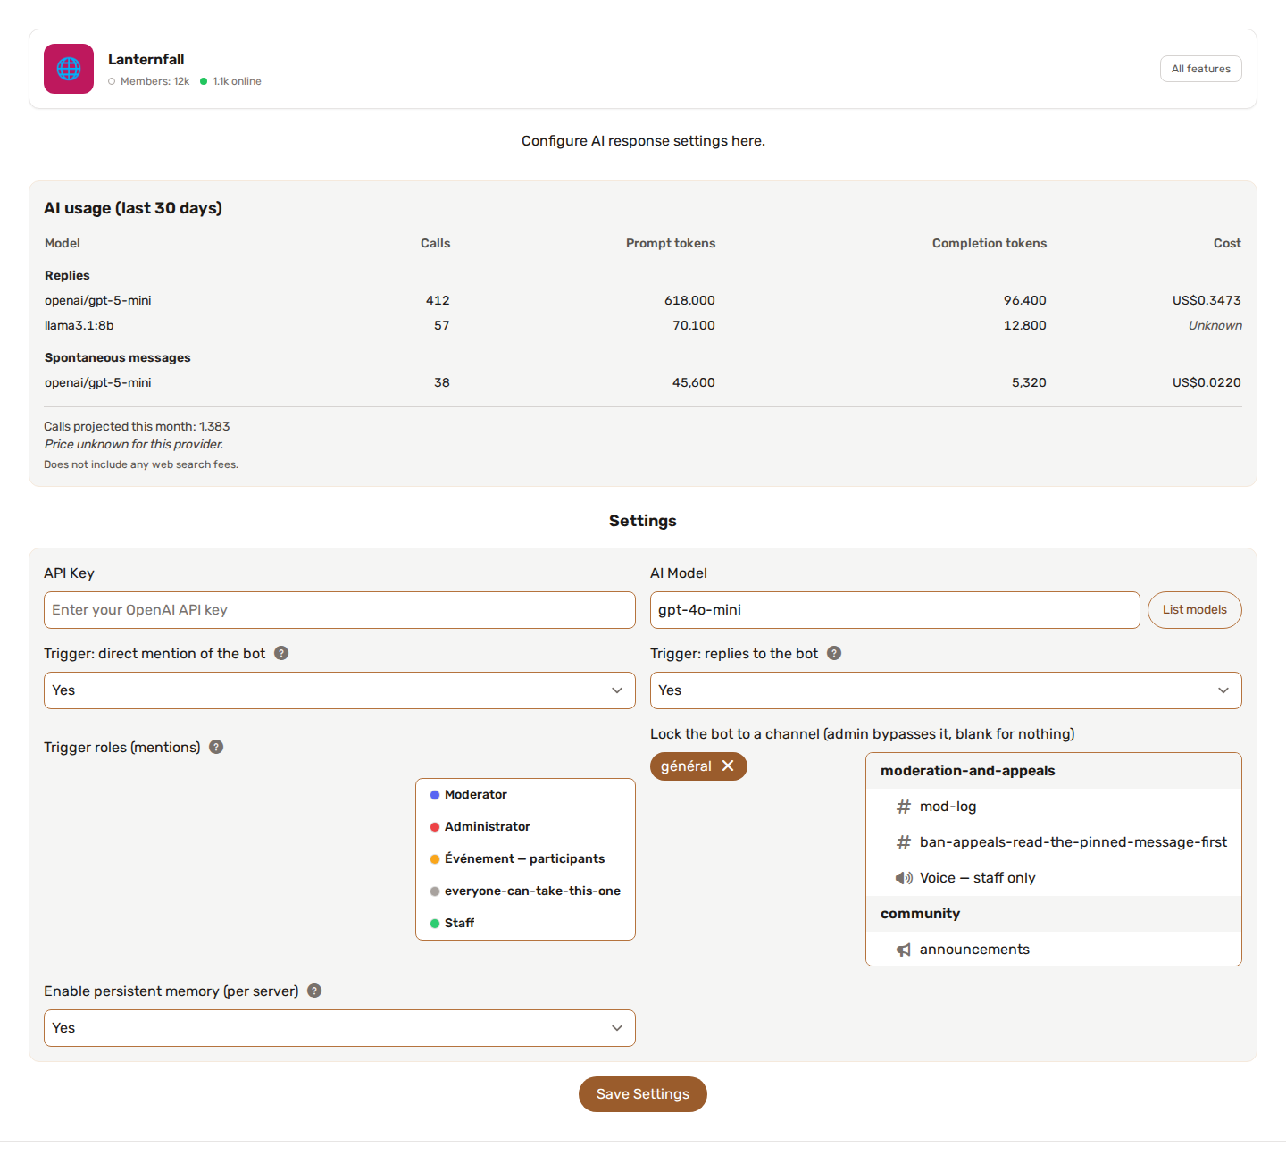Image resolution: width=1286 pixels, height=1163 pixels.
Task: Click the All features button
Action: coord(1200,69)
